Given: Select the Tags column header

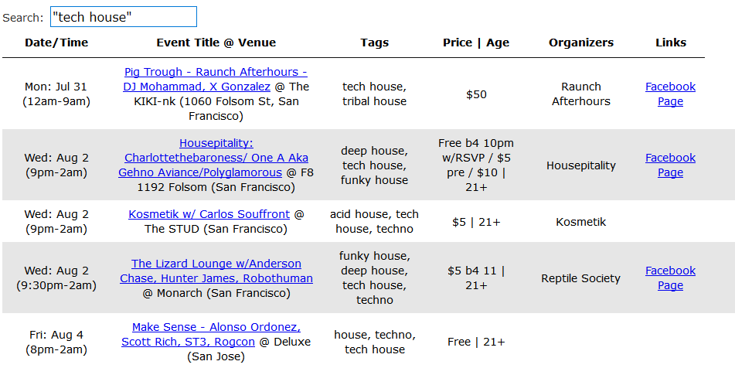Looking at the screenshot, I should click(x=375, y=43).
